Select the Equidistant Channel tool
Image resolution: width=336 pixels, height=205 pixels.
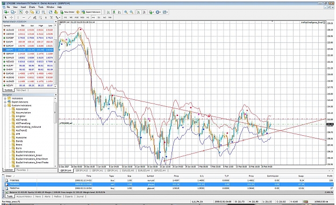coord(35,18)
